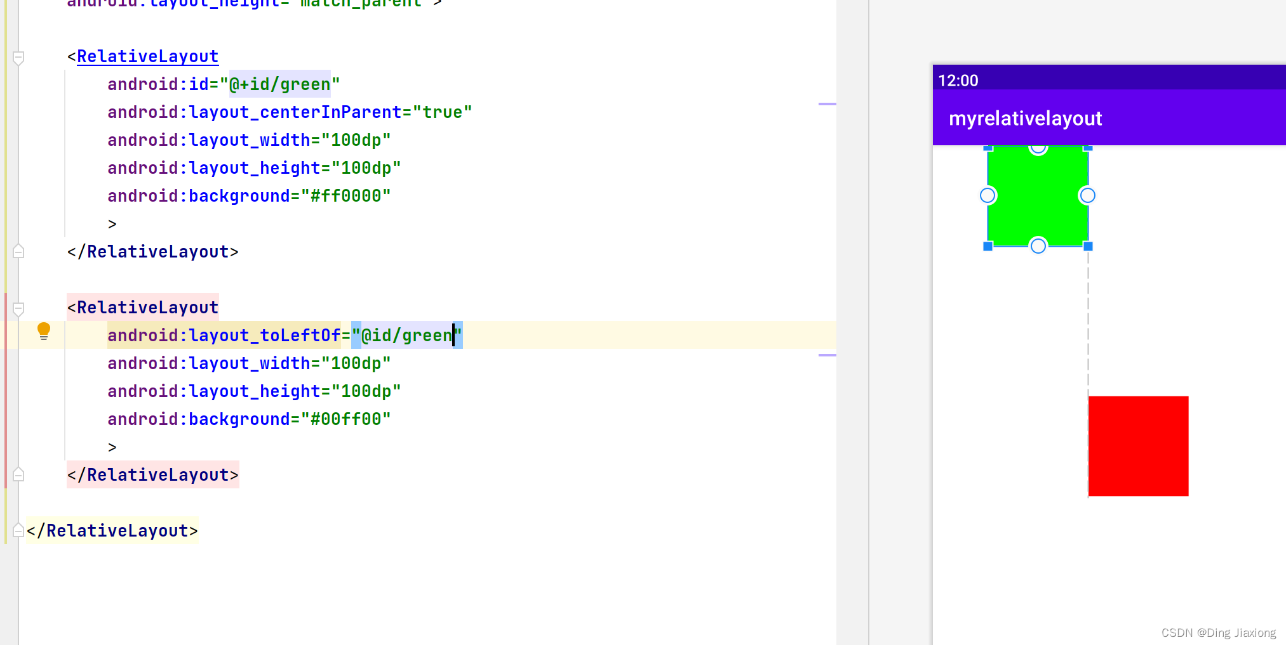Click the "@id/green" value on the highlighted line
Viewport: 1286px width, 645px height.
click(x=406, y=336)
